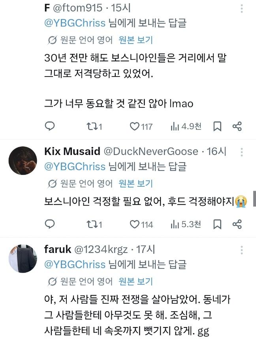Bookmark Kix Musaid's tweet

click(x=217, y=224)
